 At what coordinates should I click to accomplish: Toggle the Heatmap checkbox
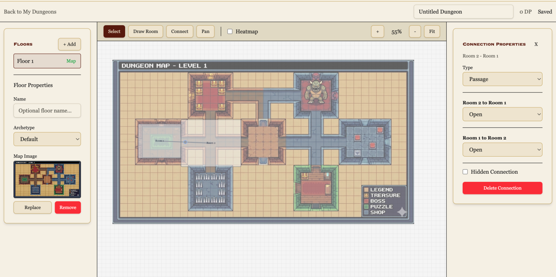pos(230,31)
